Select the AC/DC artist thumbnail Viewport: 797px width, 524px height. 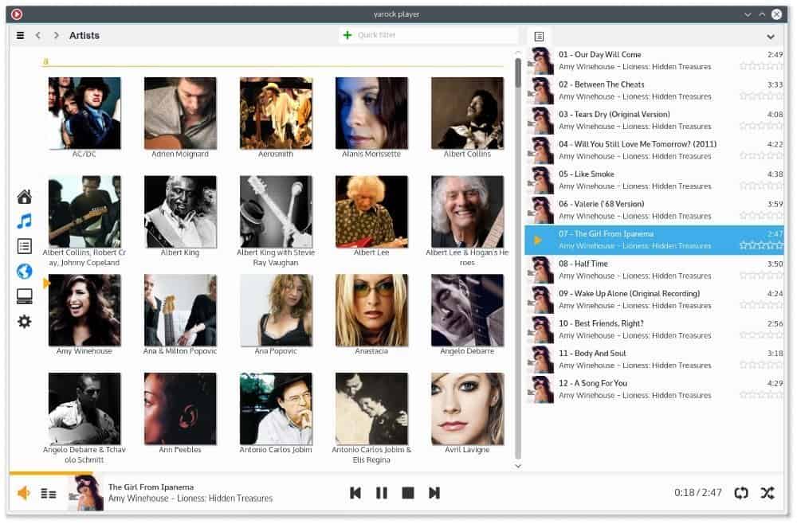tap(84, 113)
